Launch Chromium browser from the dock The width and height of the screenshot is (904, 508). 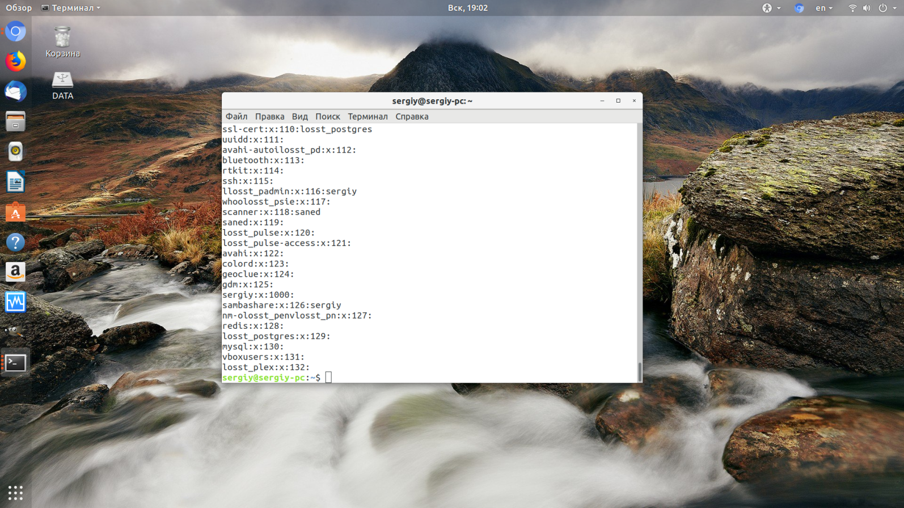tap(15, 32)
